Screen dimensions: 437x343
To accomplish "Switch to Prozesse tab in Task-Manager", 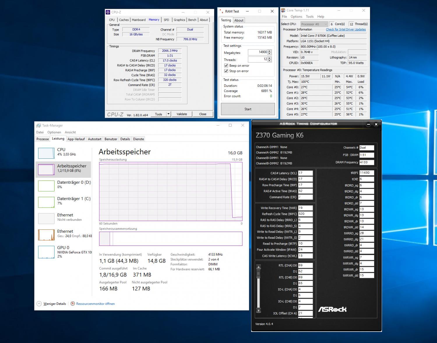I will point(43,139).
